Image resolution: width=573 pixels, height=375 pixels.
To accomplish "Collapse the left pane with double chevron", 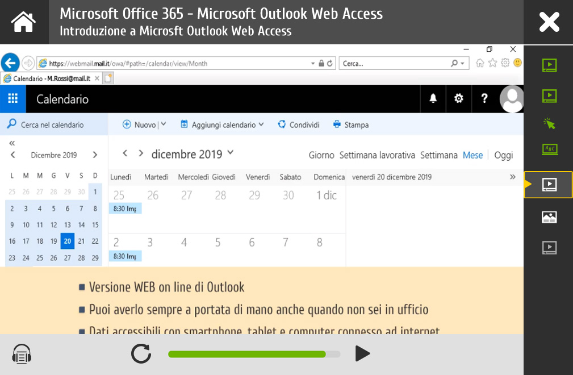I will pyautogui.click(x=12, y=143).
